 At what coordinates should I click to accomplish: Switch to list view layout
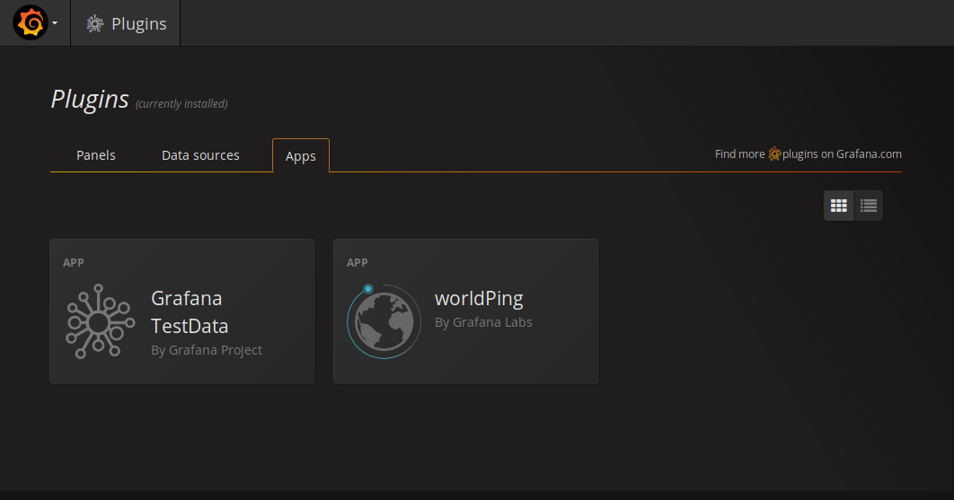click(869, 206)
